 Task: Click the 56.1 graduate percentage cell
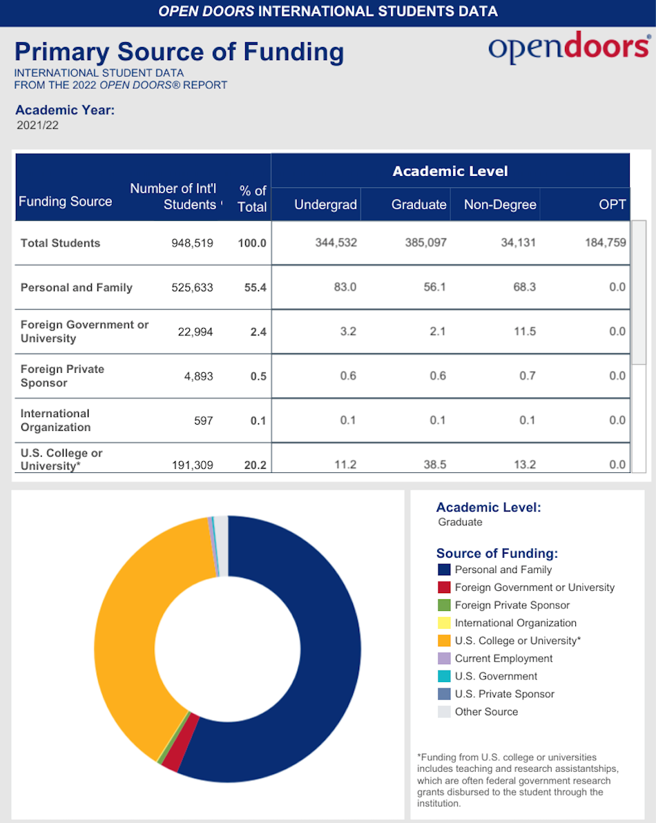(x=435, y=287)
